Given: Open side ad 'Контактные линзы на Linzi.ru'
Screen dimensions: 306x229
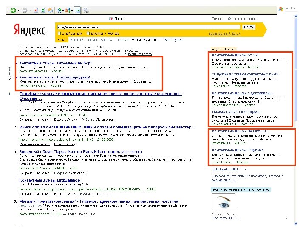Looking at the screenshot, I should pos(239,131).
